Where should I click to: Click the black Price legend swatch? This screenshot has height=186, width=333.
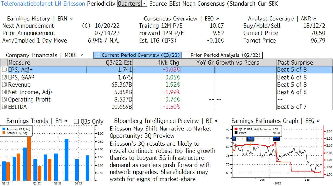236,133
